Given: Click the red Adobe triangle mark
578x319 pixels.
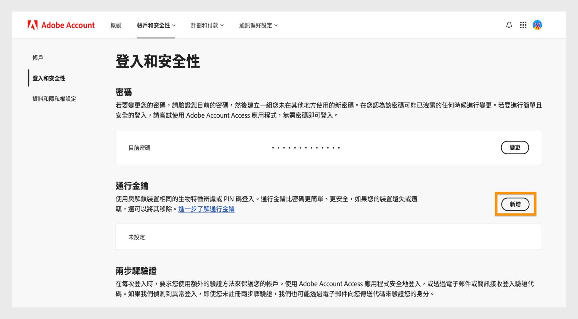Looking at the screenshot, I should coord(32,25).
